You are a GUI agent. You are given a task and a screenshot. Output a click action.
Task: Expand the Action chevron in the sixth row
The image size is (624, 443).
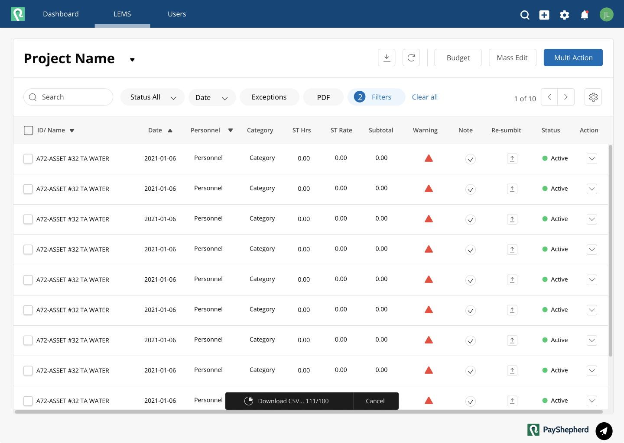[x=592, y=310]
